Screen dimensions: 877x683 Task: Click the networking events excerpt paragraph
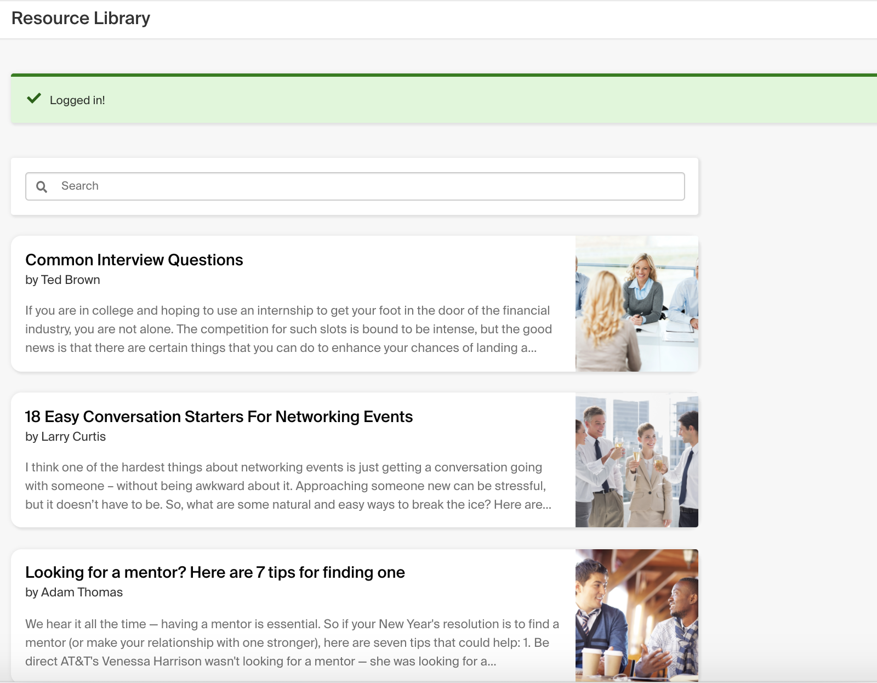288,486
